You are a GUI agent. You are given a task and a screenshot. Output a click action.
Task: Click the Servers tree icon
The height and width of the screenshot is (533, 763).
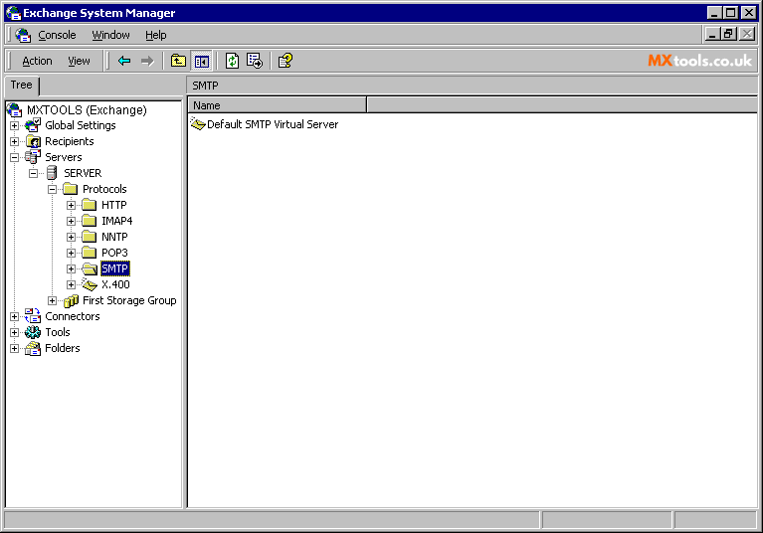(33, 157)
